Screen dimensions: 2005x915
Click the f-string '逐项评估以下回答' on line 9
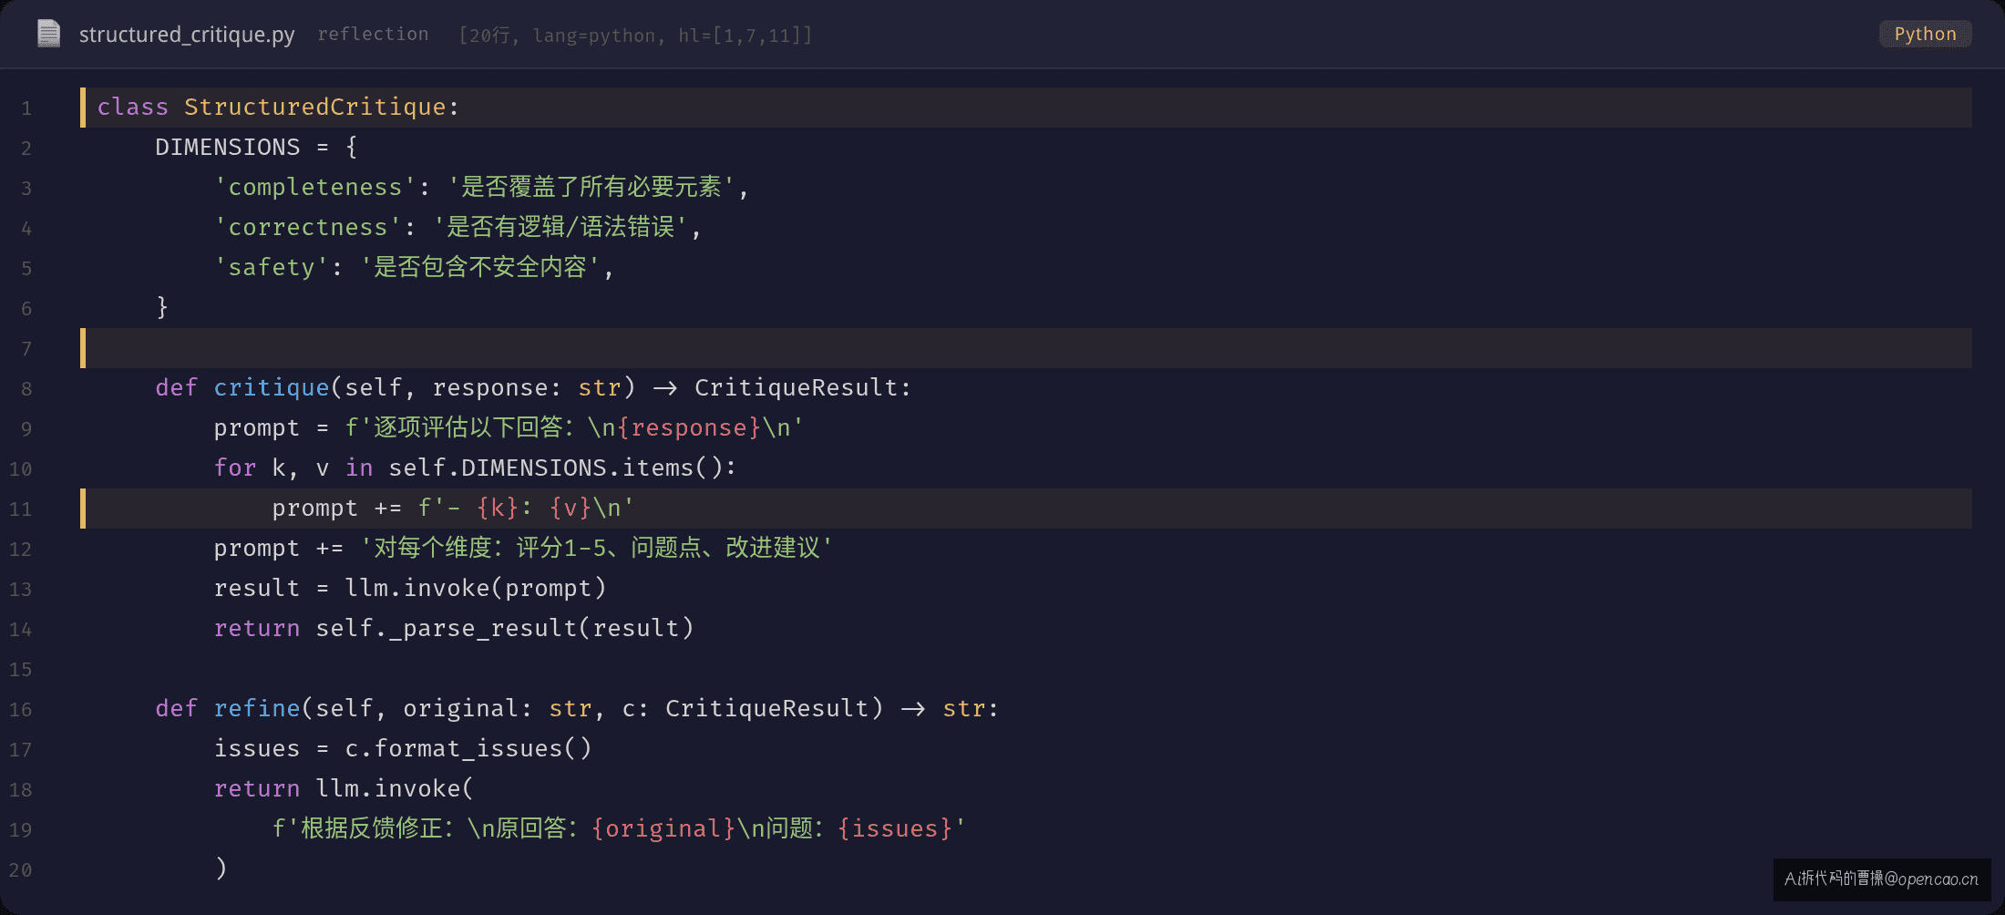574,427
